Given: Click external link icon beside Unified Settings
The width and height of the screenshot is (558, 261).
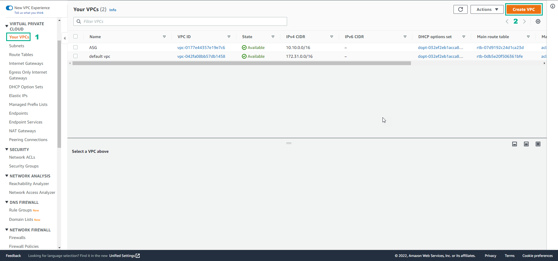Looking at the screenshot, I should [138, 256].
